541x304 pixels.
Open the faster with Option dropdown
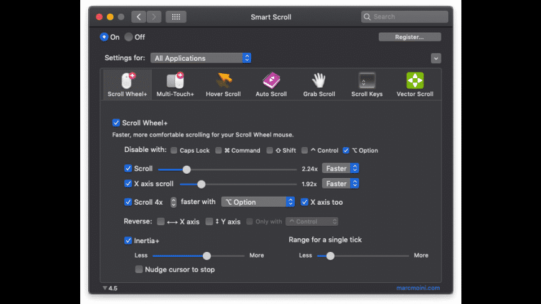pos(257,202)
